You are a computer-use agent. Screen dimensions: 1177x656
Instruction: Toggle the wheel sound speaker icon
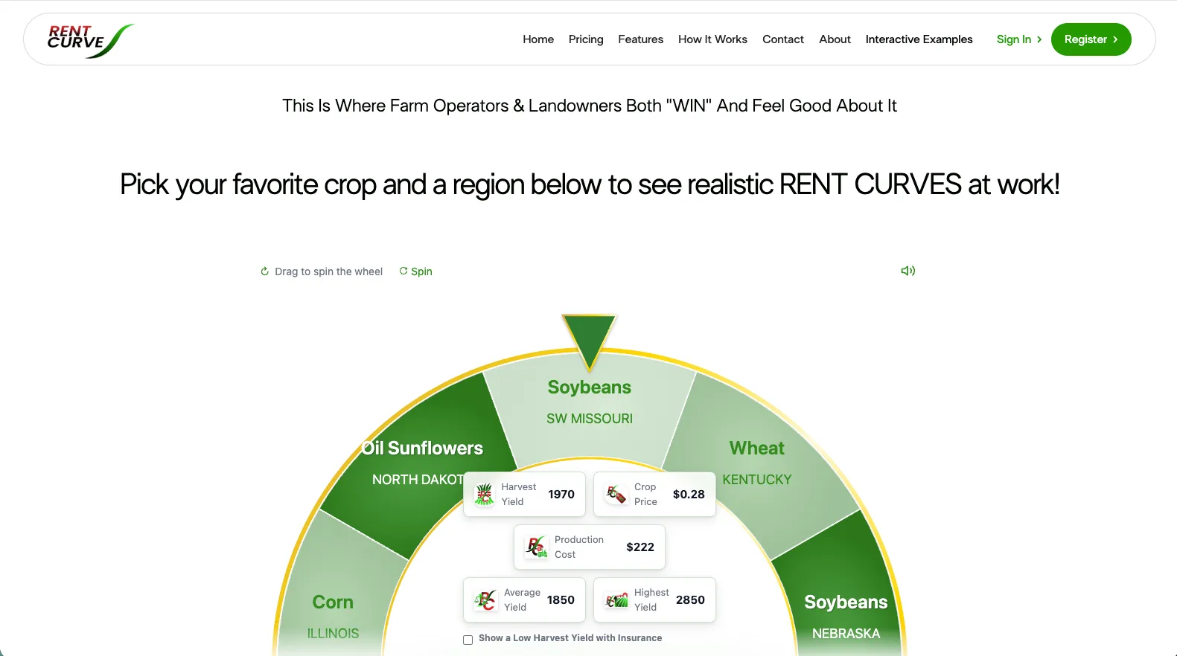[x=908, y=271]
